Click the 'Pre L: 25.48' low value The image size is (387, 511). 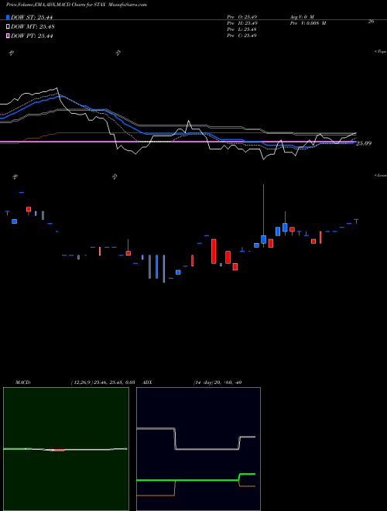pos(242,29)
